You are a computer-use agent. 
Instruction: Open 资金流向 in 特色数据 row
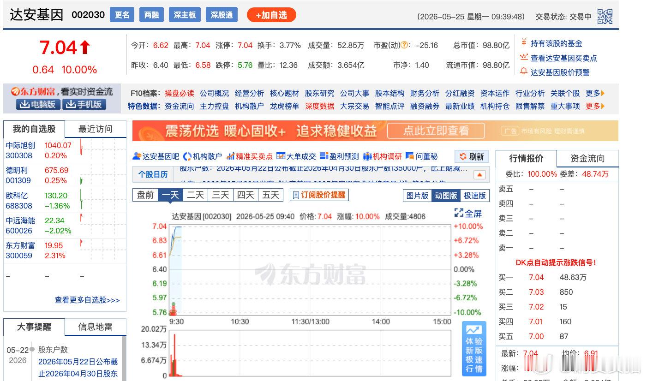[180, 106]
